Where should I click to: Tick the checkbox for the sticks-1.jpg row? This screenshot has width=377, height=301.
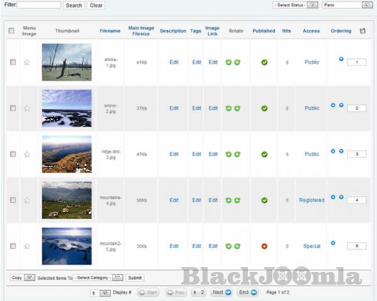pyautogui.click(x=13, y=62)
